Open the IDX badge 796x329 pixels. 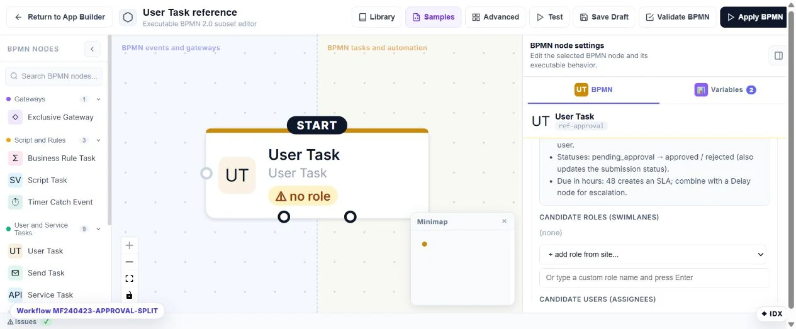click(771, 314)
